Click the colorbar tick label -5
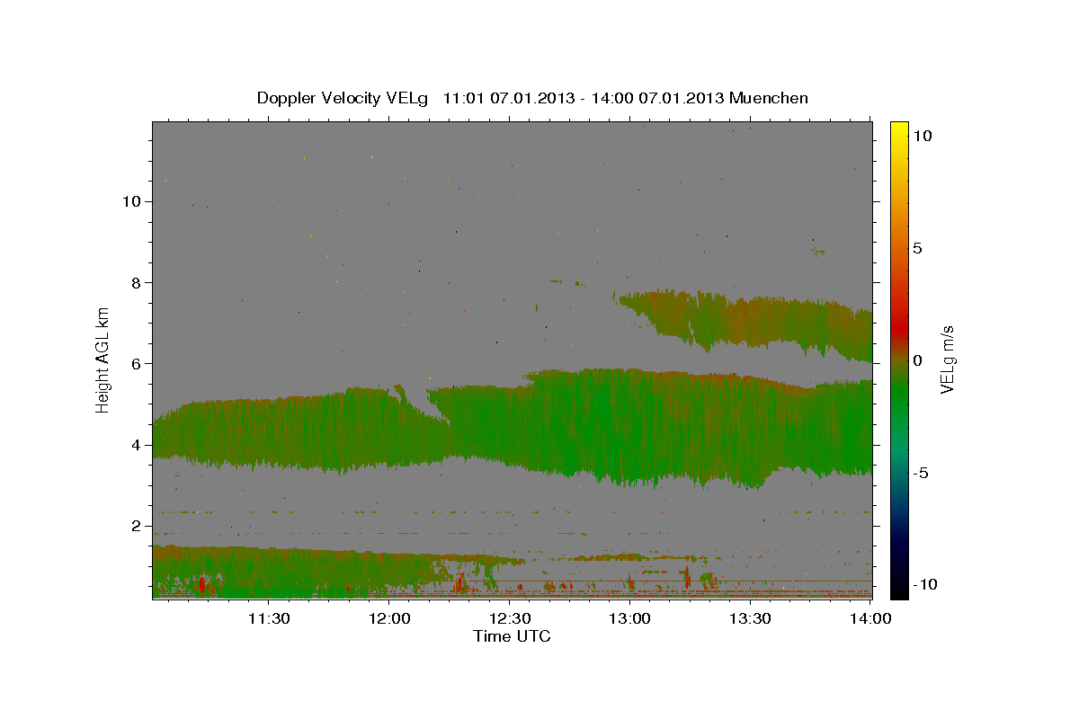The width and height of the screenshot is (1079, 719). [x=921, y=473]
